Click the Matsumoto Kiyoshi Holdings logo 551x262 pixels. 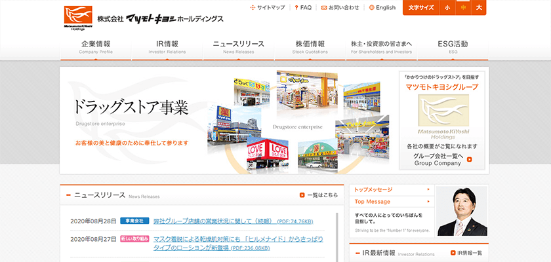tap(79, 18)
